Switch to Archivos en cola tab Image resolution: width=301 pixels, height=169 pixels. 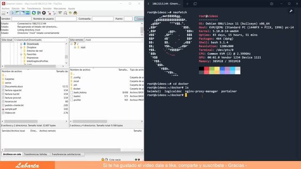(x=12, y=154)
